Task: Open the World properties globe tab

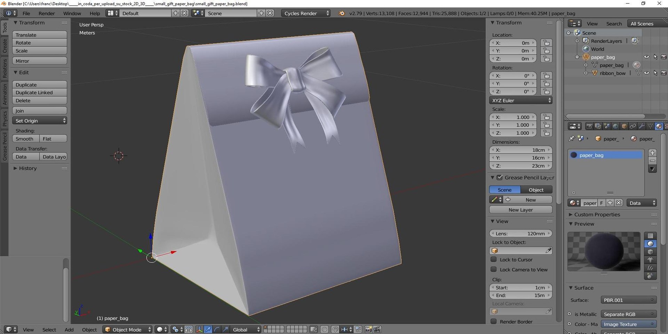Action: point(615,126)
